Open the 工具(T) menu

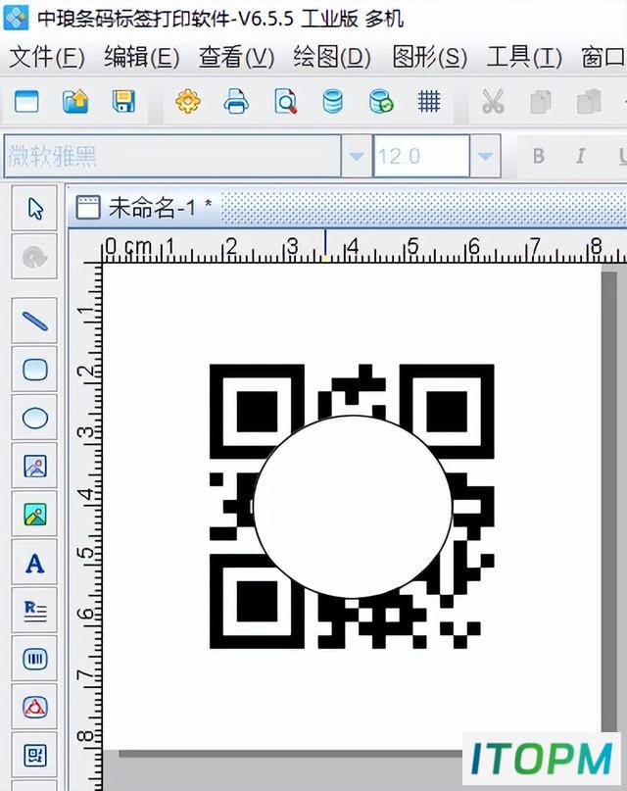[x=524, y=57]
